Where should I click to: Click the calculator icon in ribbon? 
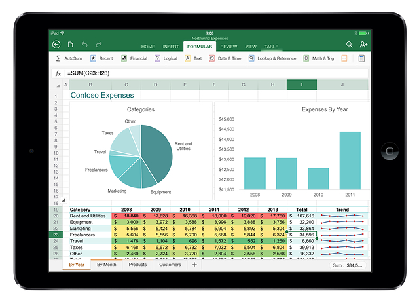pyautogui.click(x=361, y=58)
